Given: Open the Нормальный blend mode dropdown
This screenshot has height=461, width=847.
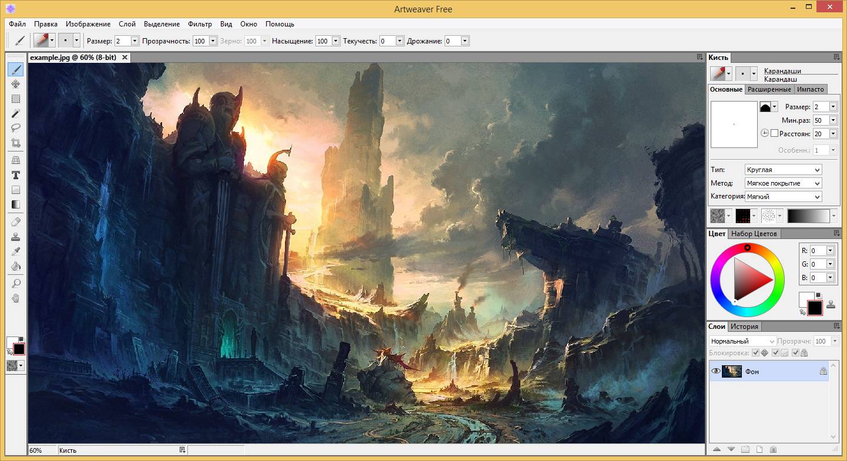Looking at the screenshot, I should (742, 341).
